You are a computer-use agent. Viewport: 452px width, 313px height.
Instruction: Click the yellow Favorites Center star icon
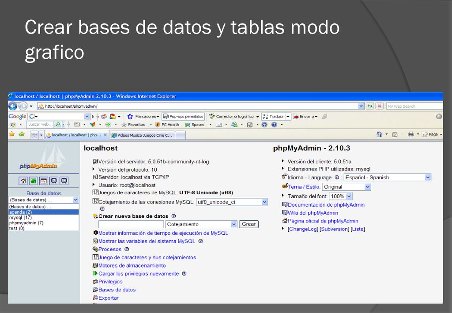coord(12,134)
